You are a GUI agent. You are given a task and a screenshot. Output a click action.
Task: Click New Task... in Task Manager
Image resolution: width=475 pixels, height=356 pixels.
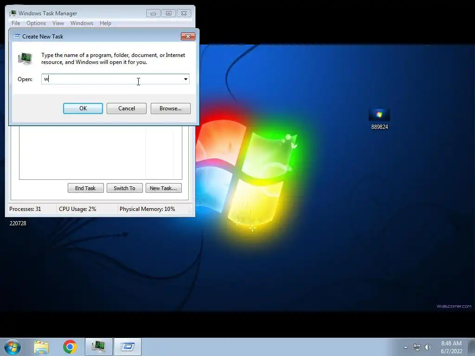pyautogui.click(x=164, y=188)
